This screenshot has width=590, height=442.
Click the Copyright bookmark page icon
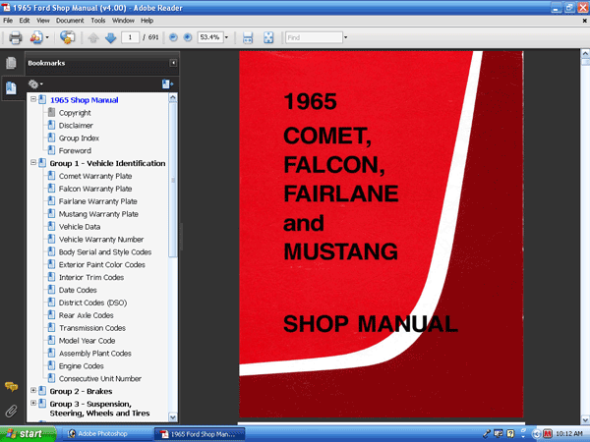[x=51, y=112]
